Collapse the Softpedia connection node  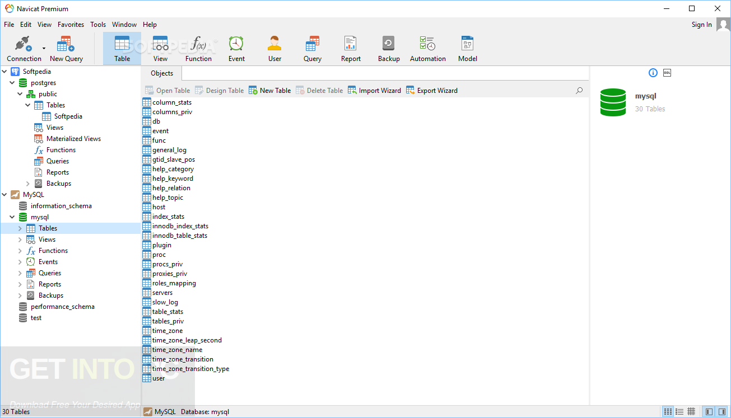pos(5,72)
